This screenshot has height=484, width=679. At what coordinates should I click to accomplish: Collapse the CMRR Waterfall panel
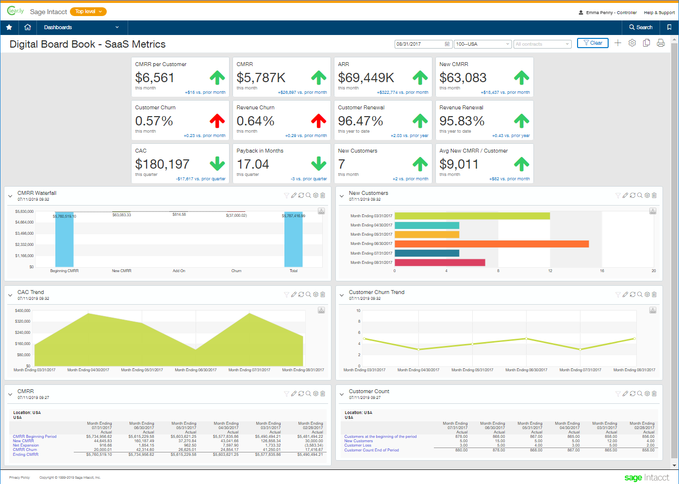point(10,195)
